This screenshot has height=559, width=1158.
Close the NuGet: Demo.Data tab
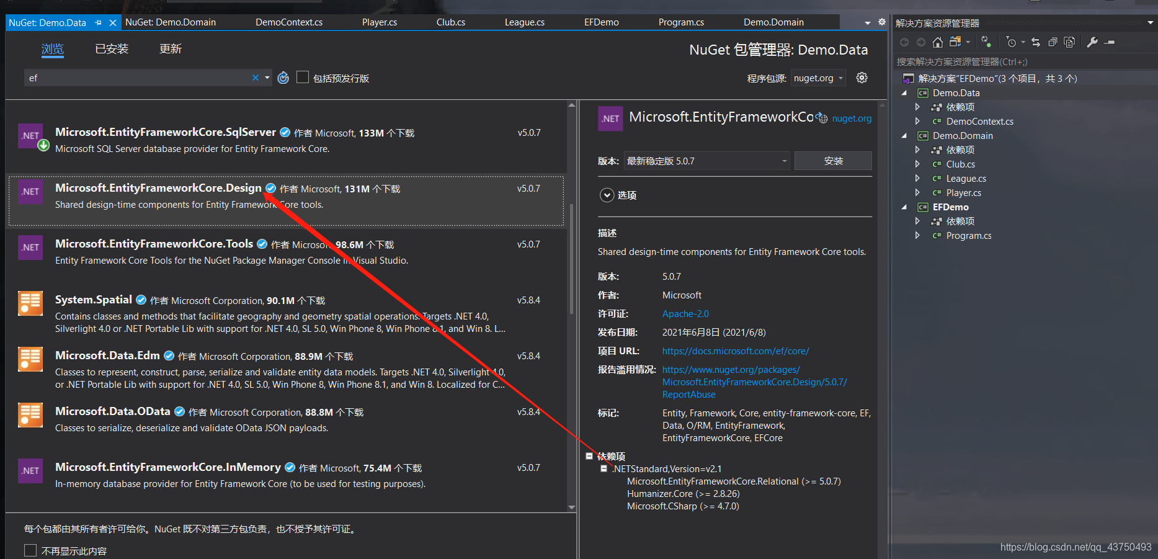pos(113,22)
